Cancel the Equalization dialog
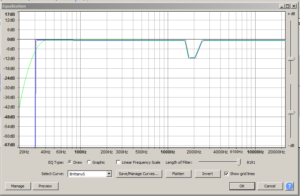Image resolution: width=300 pixels, height=196 pixels. point(270,186)
